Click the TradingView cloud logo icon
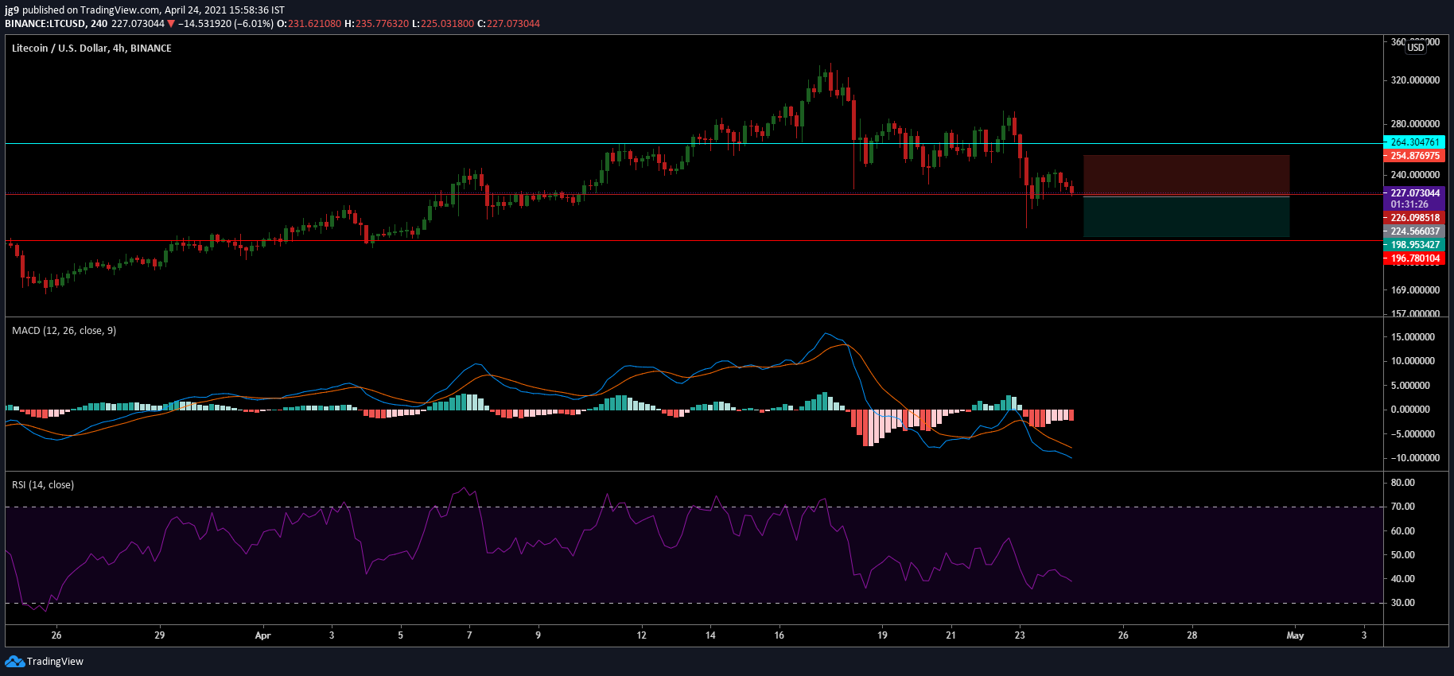 coord(14,662)
